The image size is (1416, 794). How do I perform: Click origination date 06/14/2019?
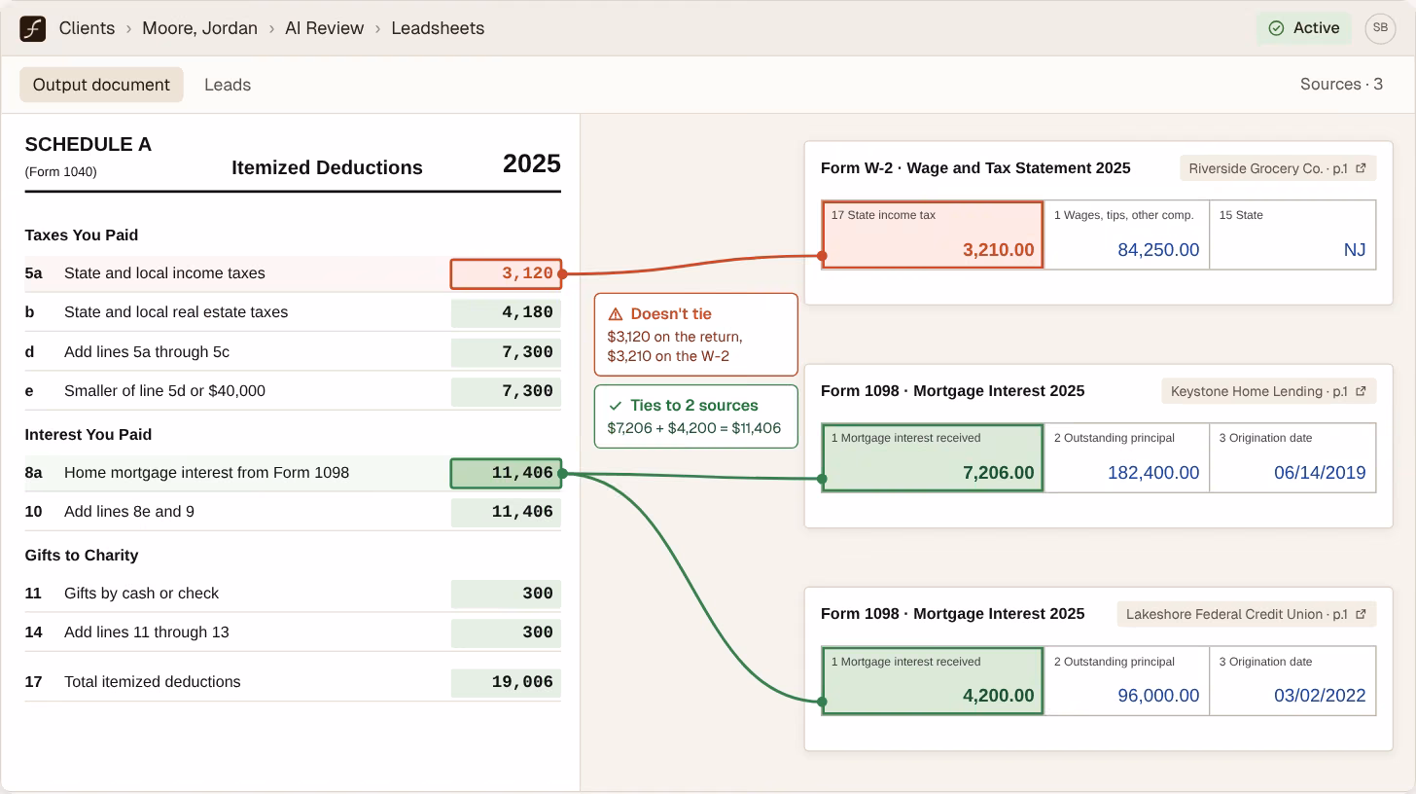click(1292, 457)
